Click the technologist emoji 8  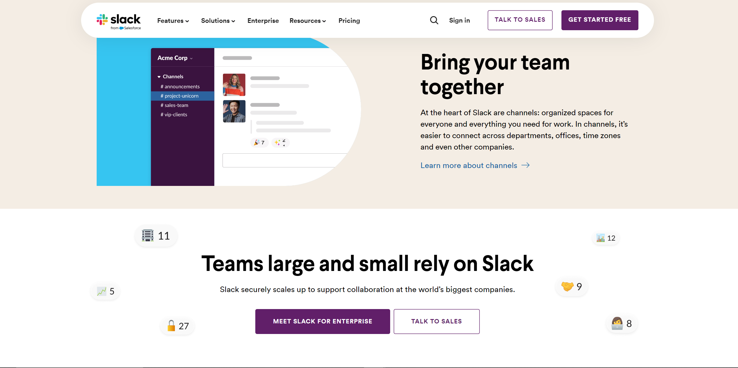point(622,323)
